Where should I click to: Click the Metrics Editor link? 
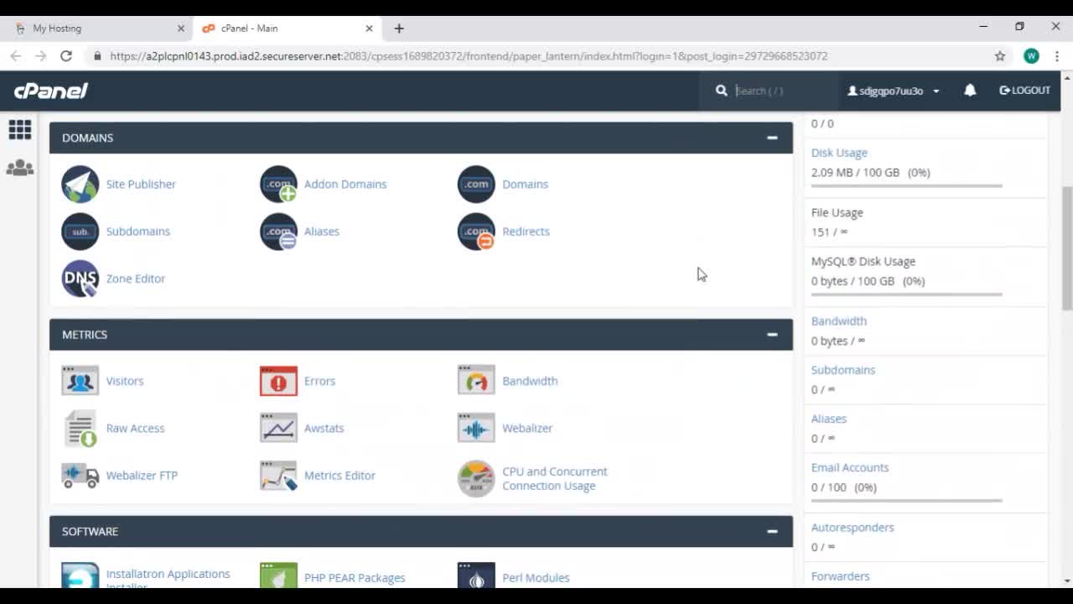(340, 475)
